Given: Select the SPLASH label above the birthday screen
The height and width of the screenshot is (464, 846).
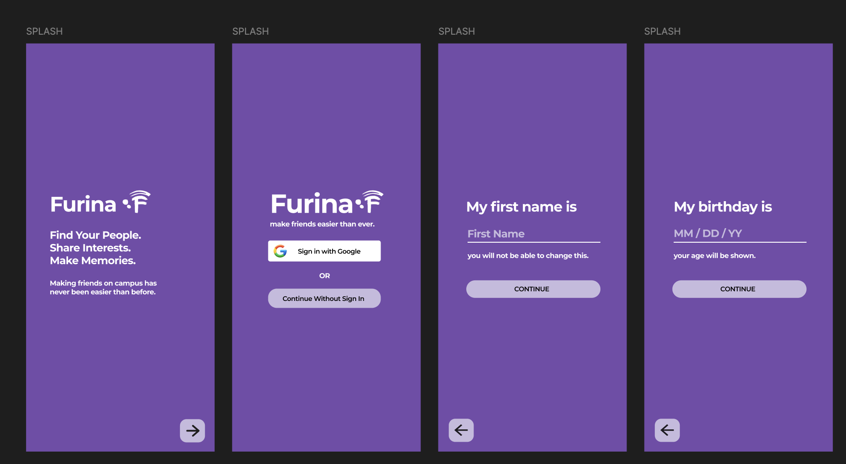Looking at the screenshot, I should pyautogui.click(x=663, y=31).
